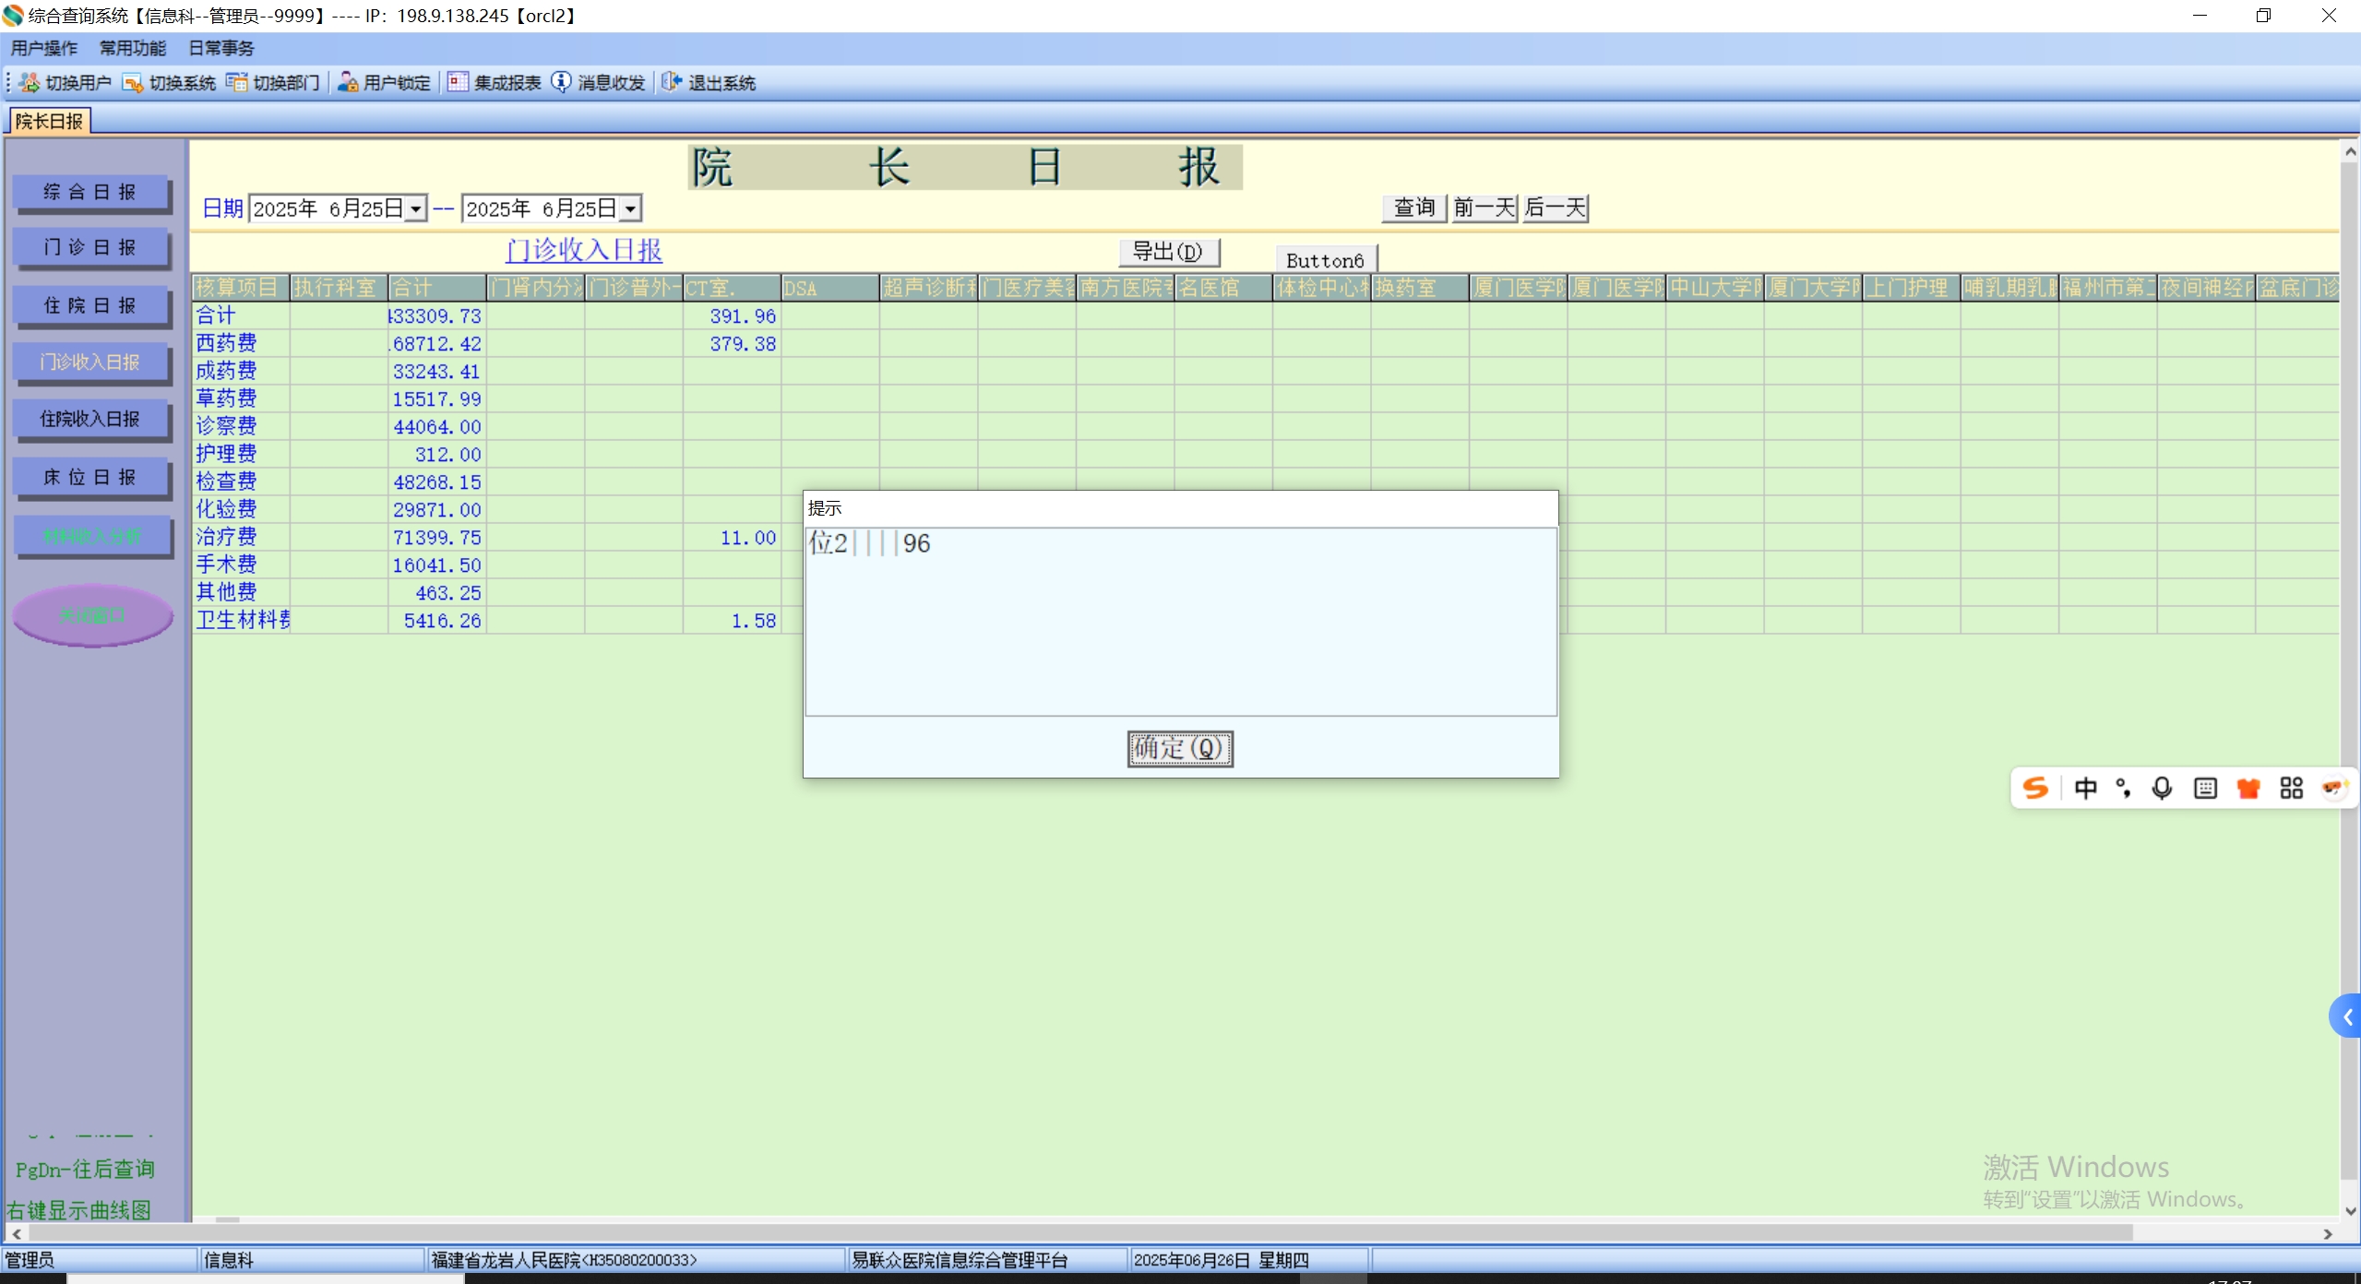Screen dimensions: 2361x1284
Task: Toggle the Sogou soft keyboard icon
Action: point(2205,789)
